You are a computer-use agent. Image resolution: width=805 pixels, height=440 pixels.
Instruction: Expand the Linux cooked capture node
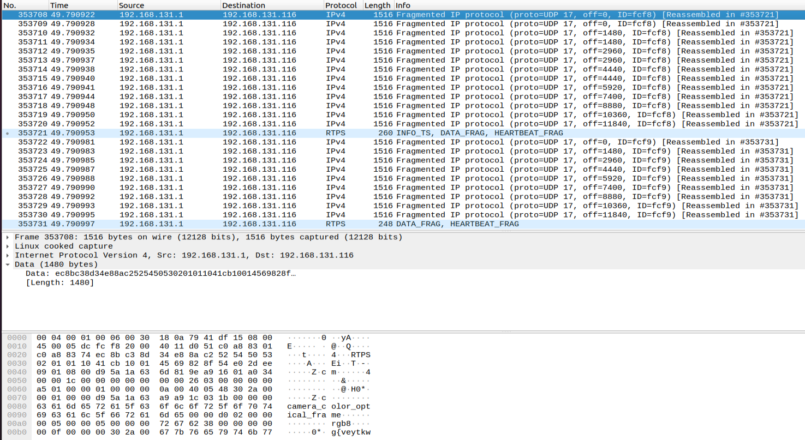click(x=8, y=246)
